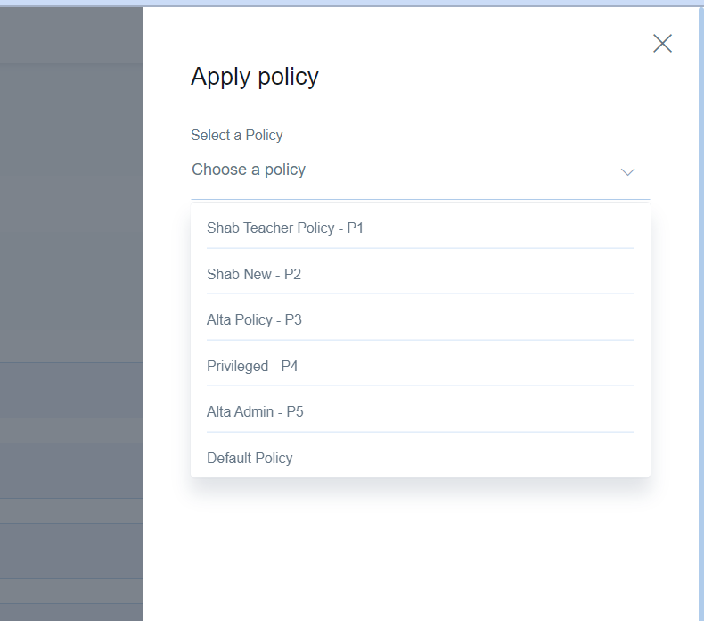Image resolution: width=704 pixels, height=621 pixels.
Task: Close the Apply policy panel
Action: pos(662,43)
